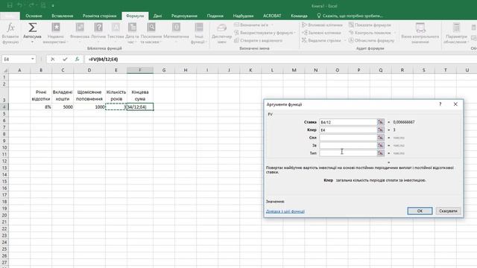Click Show Formulas button
The image size is (477, 268).
370,25
